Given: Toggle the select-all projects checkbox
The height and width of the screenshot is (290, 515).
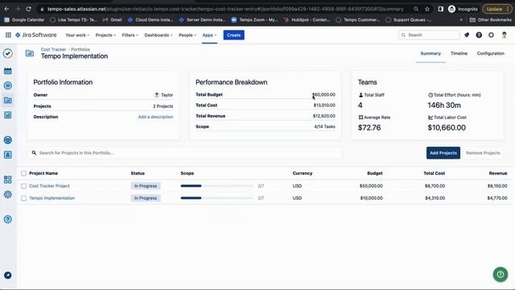Looking at the screenshot, I should point(23,173).
